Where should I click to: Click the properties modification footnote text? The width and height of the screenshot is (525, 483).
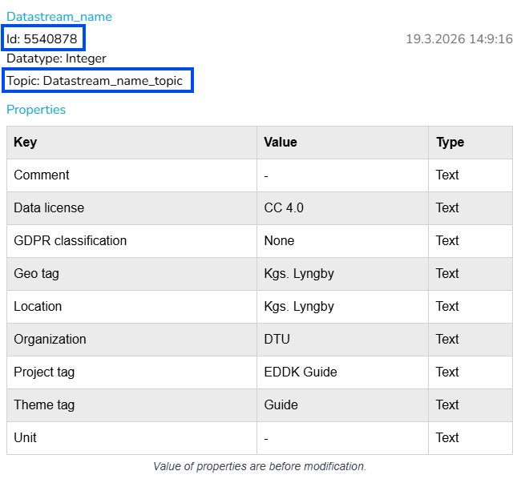point(259,466)
